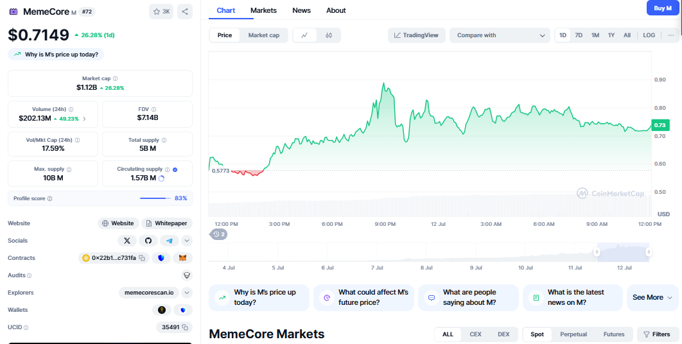This screenshot has height=344, width=682.
Task: Expand See More AI questions
Action: (x=652, y=297)
